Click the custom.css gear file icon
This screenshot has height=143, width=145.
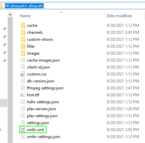tap(23, 74)
